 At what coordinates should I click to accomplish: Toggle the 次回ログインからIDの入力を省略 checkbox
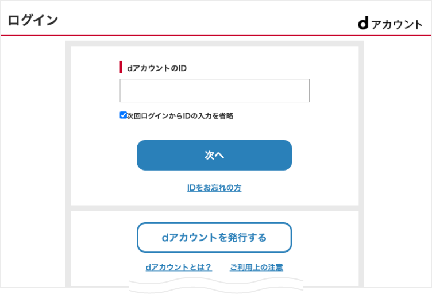point(123,115)
